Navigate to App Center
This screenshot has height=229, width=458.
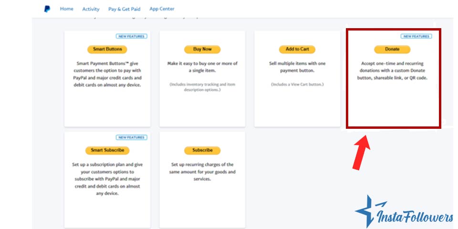tap(162, 9)
